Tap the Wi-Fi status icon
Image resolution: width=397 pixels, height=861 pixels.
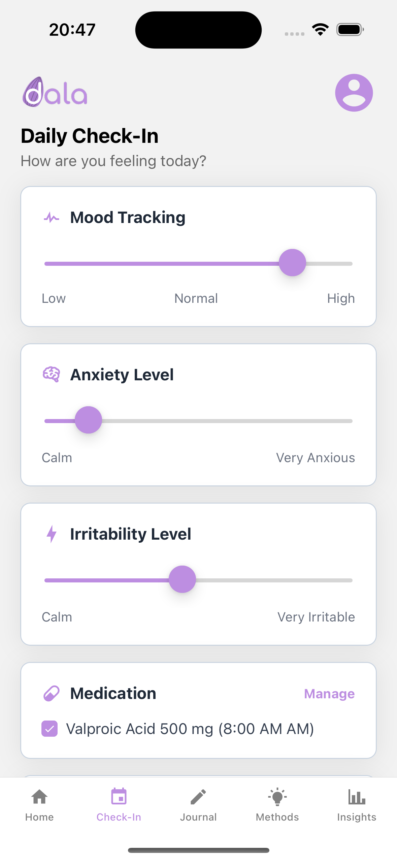pyautogui.click(x=320, y=30)
